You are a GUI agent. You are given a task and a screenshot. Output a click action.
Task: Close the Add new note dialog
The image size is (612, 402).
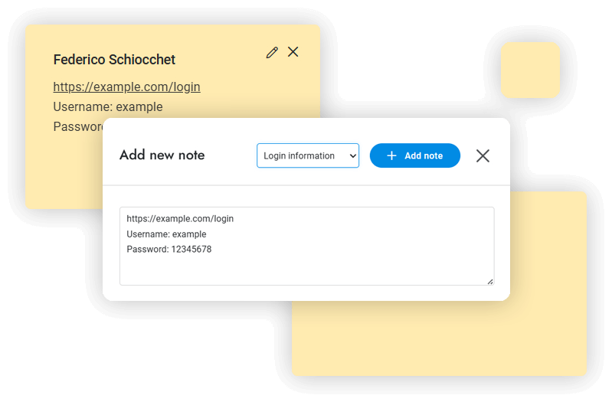click(x=483, y=156)
